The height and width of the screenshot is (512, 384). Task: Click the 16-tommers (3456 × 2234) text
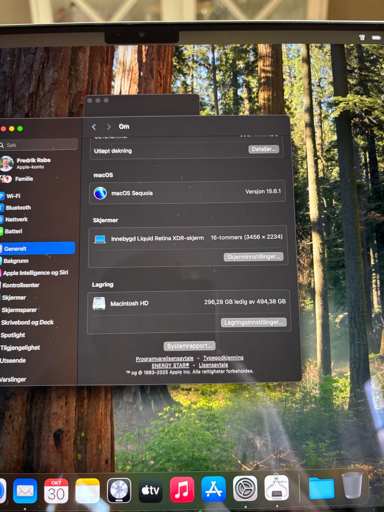246,237
